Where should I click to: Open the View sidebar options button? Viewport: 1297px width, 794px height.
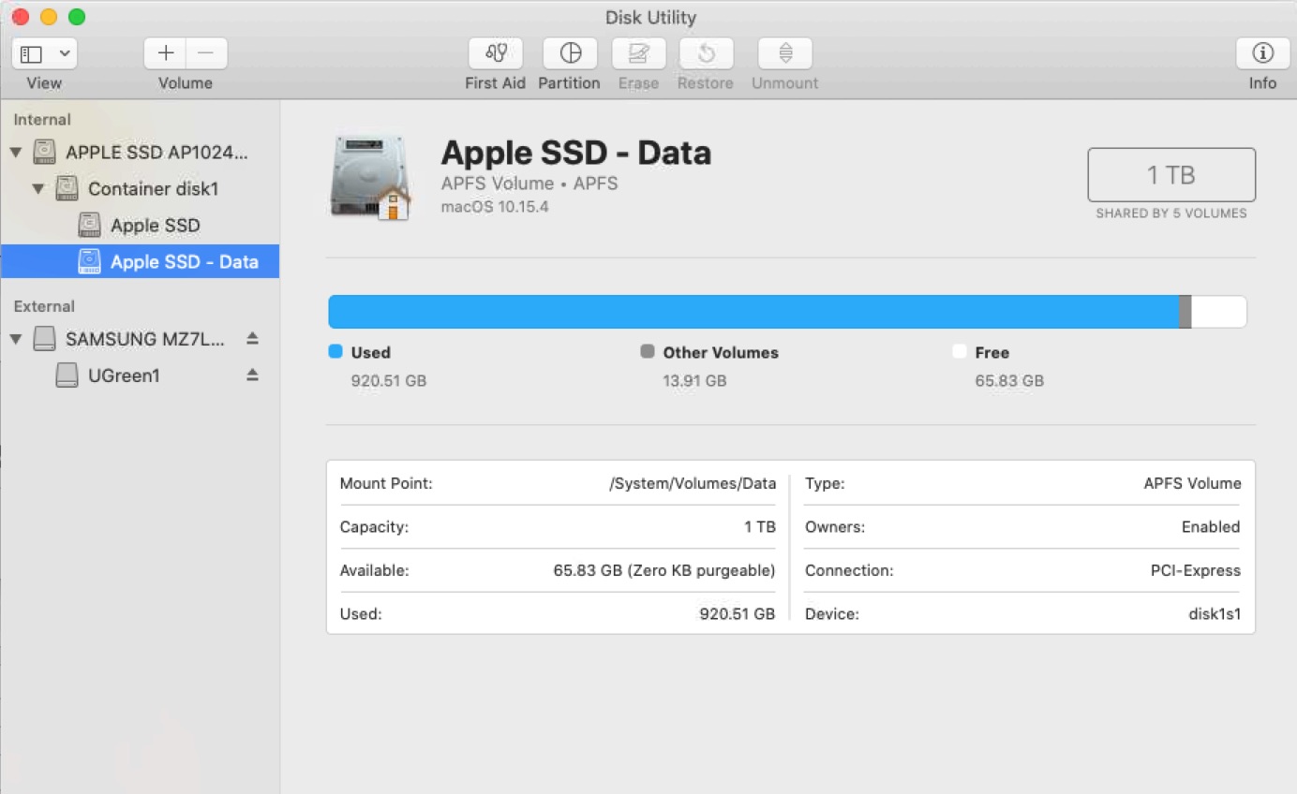point(44,53)
